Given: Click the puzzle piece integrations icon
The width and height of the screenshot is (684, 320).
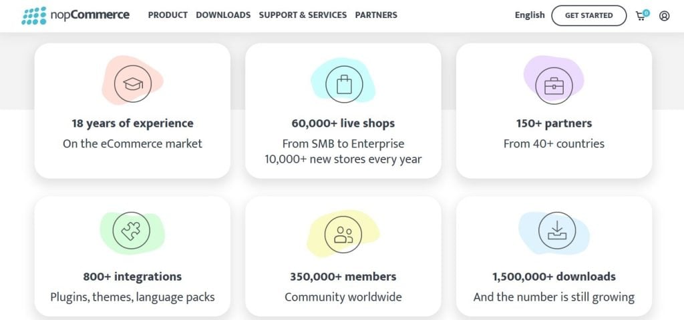Looking at the screenshot, I should click(132, 231).
